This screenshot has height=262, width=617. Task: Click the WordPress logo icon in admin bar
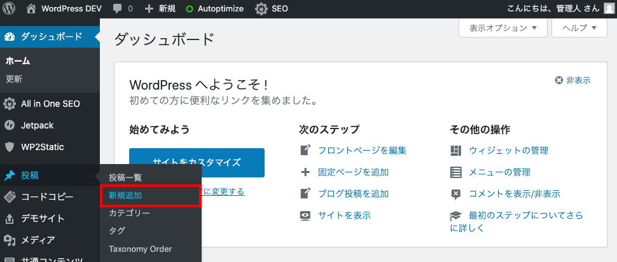10,9
